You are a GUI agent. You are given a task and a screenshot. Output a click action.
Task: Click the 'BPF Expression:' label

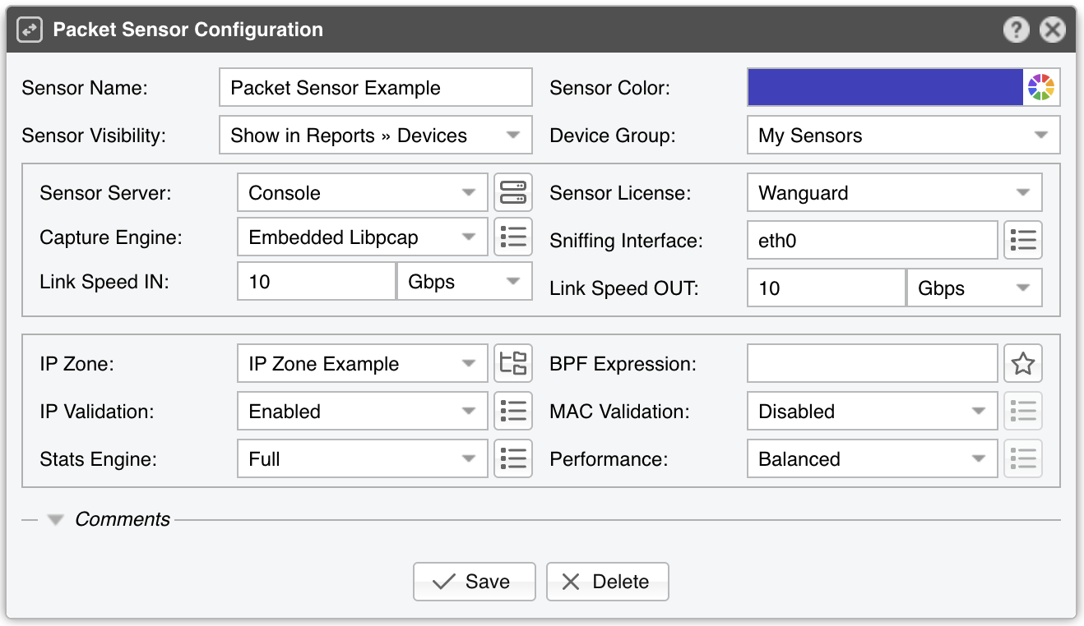pyautogui.click(x=623, y=364)
